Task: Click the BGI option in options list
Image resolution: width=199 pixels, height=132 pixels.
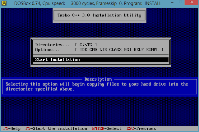Action: pos(127,50)
